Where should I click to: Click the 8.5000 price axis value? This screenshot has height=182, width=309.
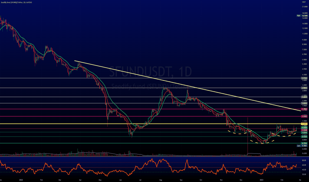304,44
